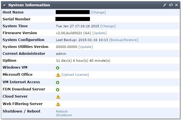Refresh the System Information widget
181x120 pixels.
[x=171, y=5]
